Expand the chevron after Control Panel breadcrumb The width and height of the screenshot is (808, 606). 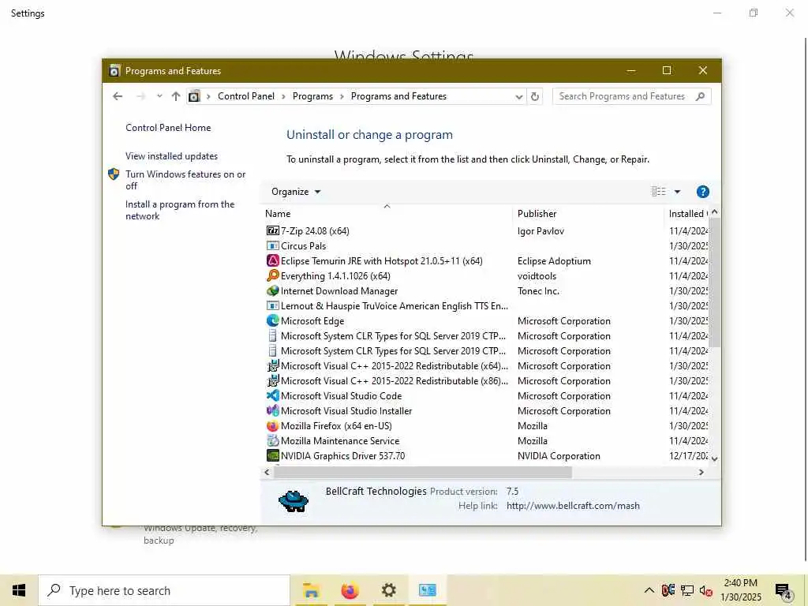click(x=283, y=96)
